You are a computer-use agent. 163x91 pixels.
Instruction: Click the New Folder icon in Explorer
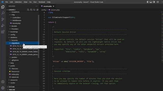click(x=31, y=10)
